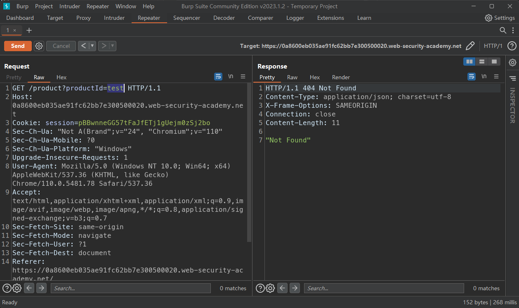
Task: Toggle HTTP/1 protocol selector
Action: [493, 46]
